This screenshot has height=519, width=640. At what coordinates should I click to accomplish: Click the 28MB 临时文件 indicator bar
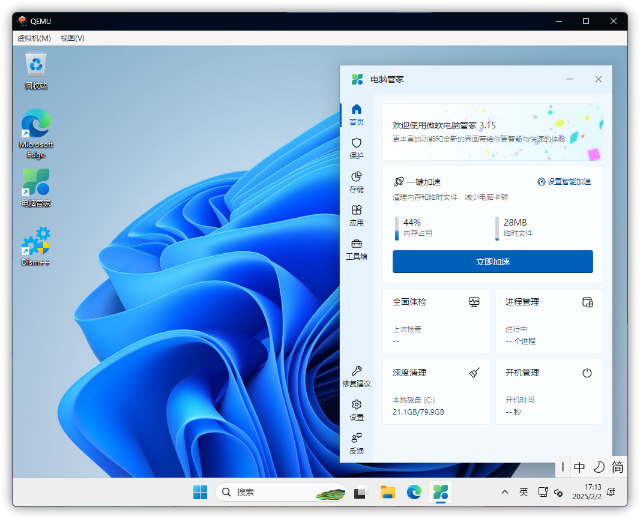pyautogui.click(x=497, y=229)
